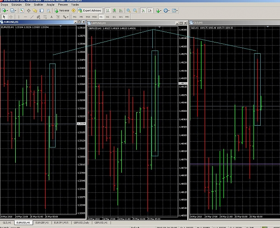The width and height of the screenshot is (280, 228).
Task: Open the Dosya menu
Action: click(x=4, y=5)
